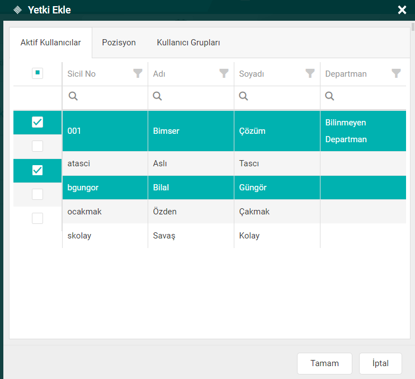Select the checkbox for ocakmak row
The width and height of the screenshot is (415, 379).
tap(37, 194)
